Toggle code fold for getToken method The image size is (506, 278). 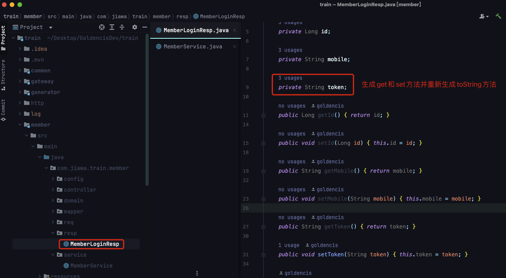click(x=263, y=227)
